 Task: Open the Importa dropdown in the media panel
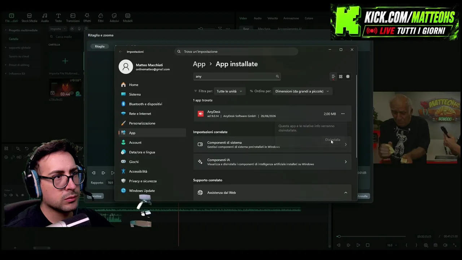(58, 29)
